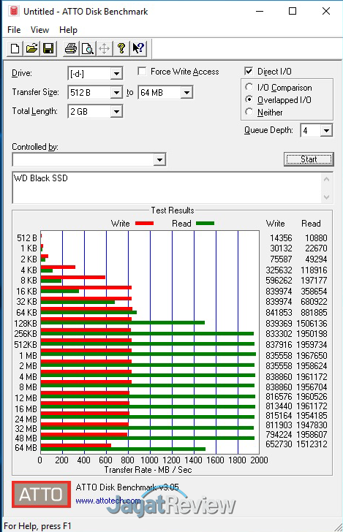Click the read value 1512312

pos(312,444)
